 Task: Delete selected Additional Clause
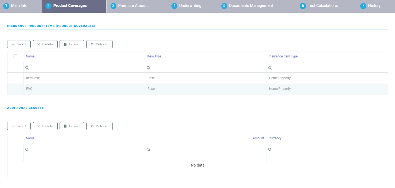(45, 126)
